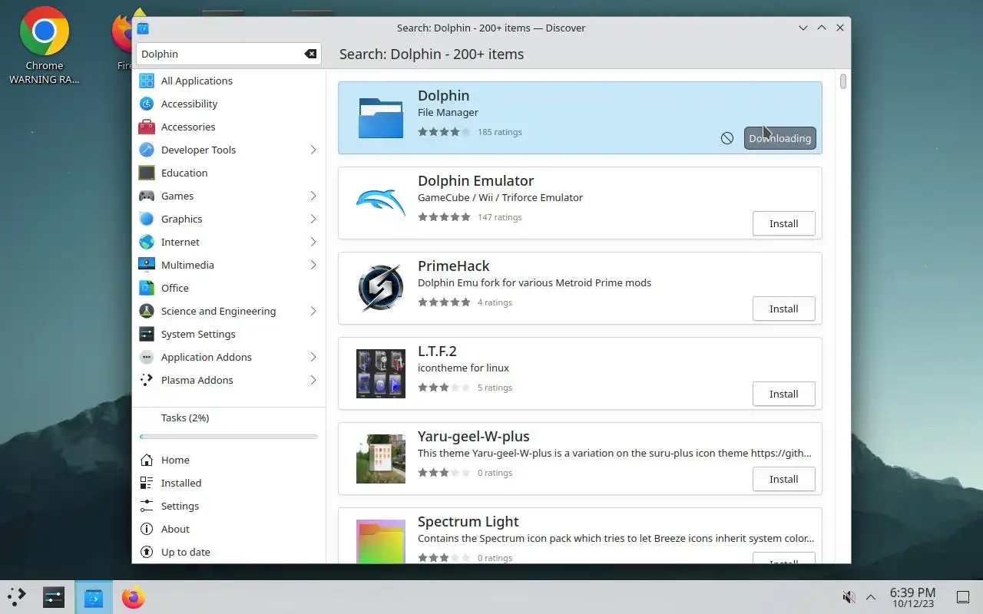Click the Education blackboard icon
This screenshot has height=614, width=983.
point(147,173)
